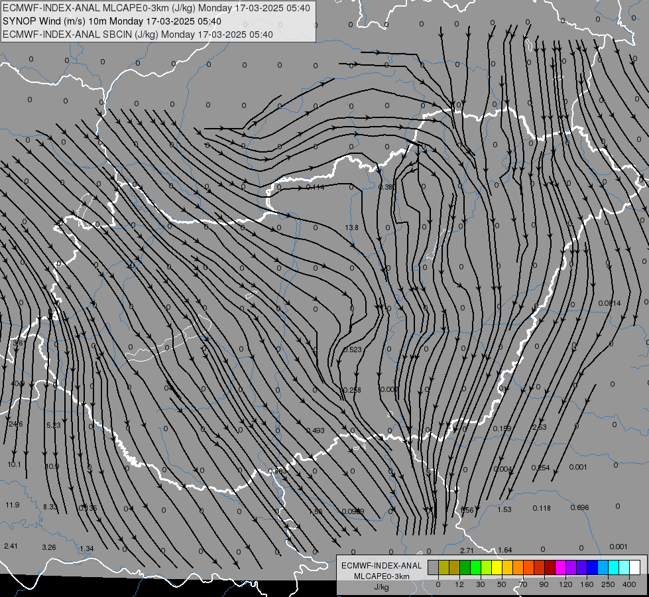Click the legend tick label 50
The width and height of the screenshot is (649, 597).
(x=501, y=584)
